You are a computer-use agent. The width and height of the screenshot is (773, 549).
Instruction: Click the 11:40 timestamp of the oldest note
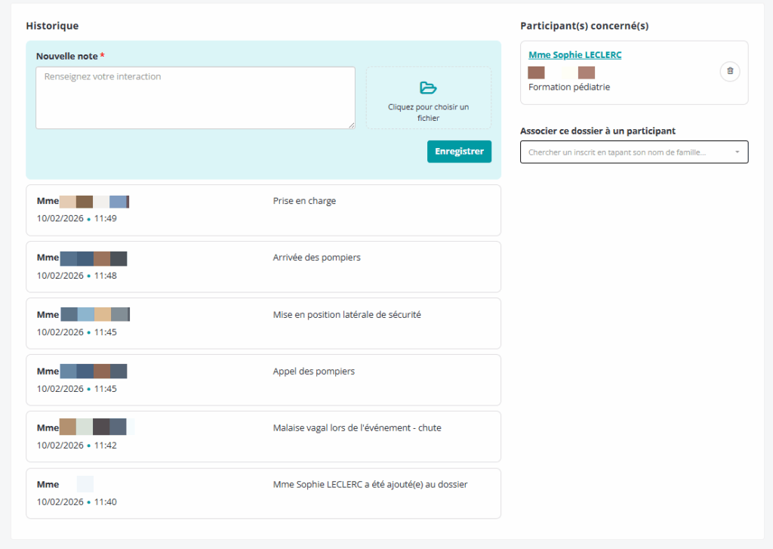pyautogui.click(x=105, y=502)
